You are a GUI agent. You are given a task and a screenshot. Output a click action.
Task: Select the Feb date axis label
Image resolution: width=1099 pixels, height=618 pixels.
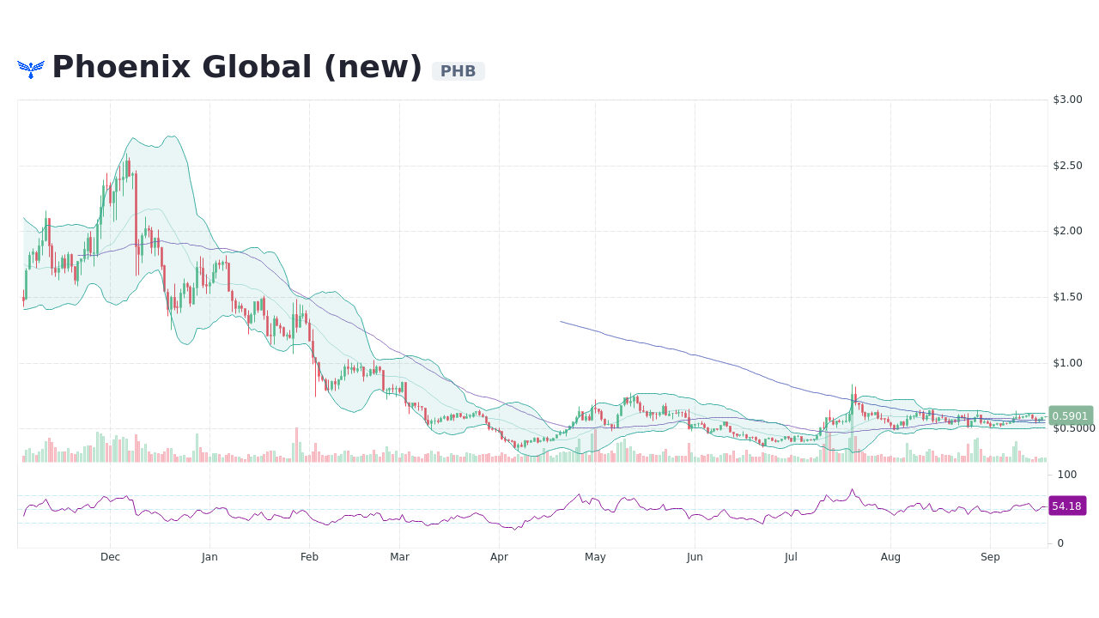click(x=309, y=557)
